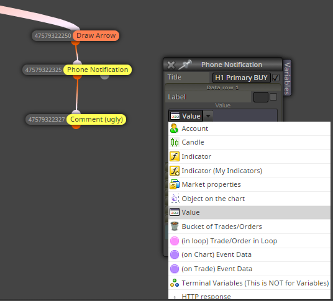Pin the Phone Notification panel
The height and width of the screenshot is (301, 333).
click(185, 65)
